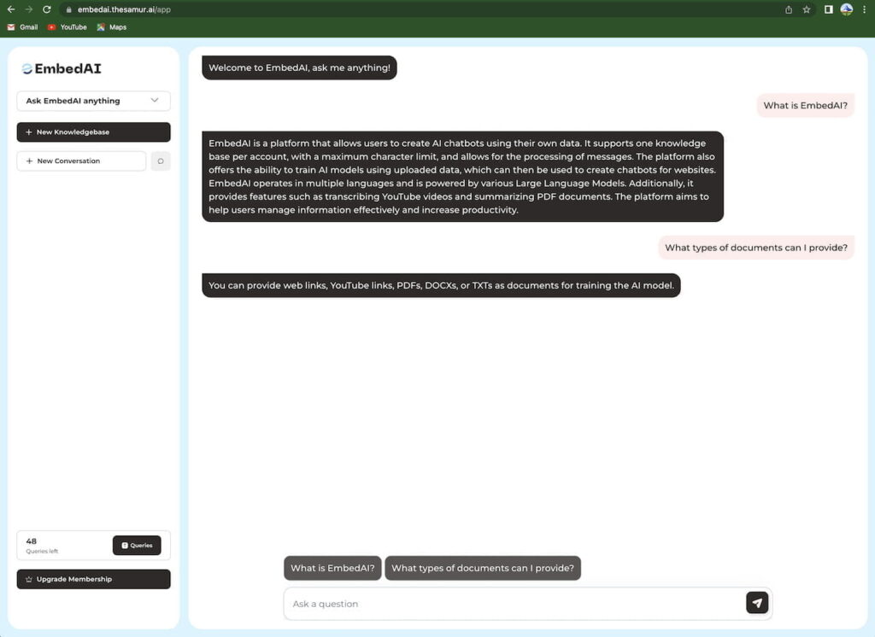Open the YouTube bookmark
This screenshot has width=875, height=637.
pos(67,27)
